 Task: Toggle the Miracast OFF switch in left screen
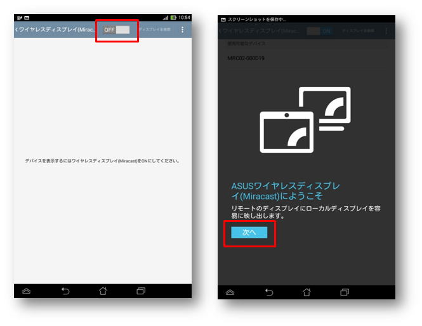[x=117, y=30]
